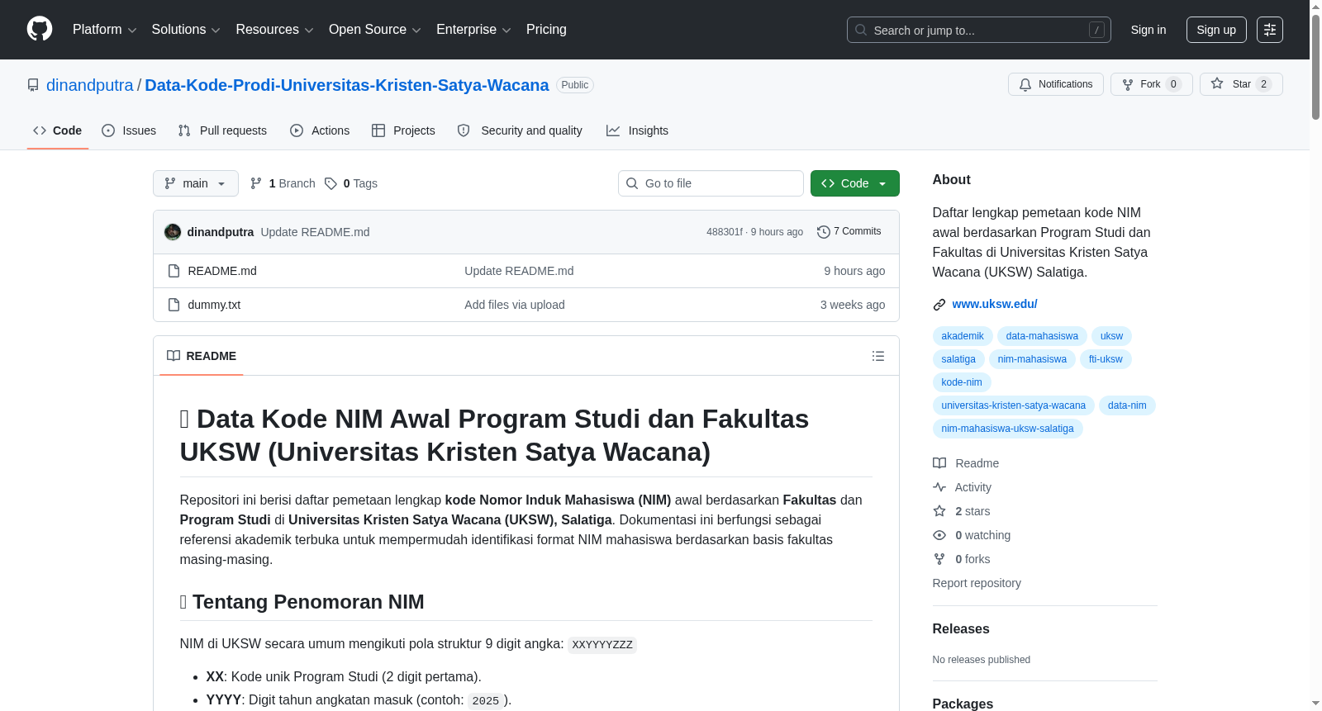Click the commits history clock icon

823,232
